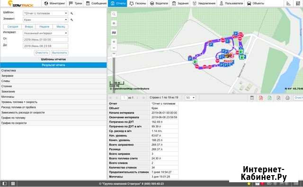Viewport: 303px width, 187px height.
Task: Open the apps grid menu icon
Action: tap(298, 3)
